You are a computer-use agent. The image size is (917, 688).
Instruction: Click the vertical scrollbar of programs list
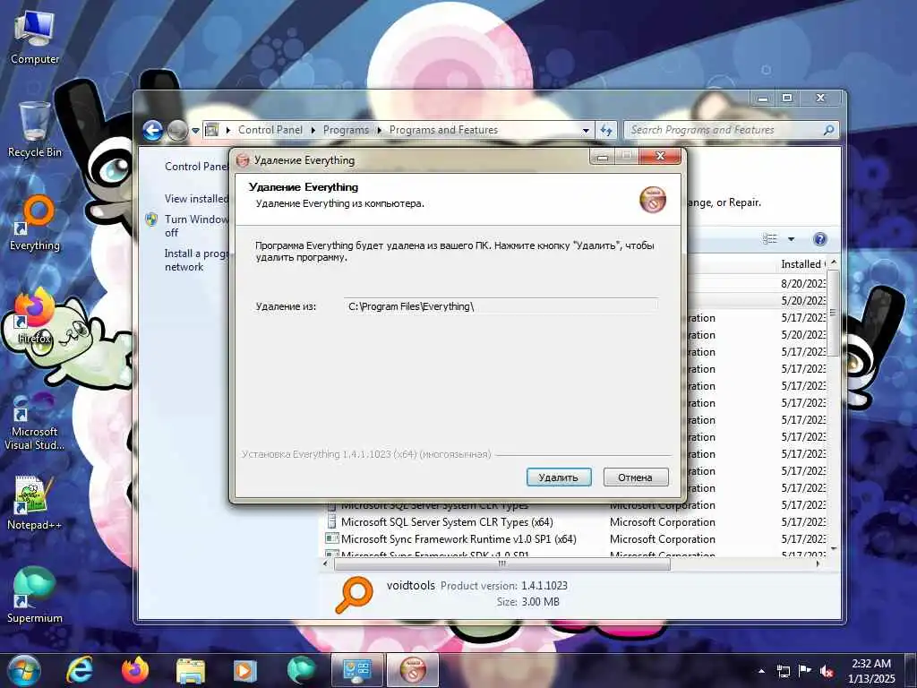(834, 313)
